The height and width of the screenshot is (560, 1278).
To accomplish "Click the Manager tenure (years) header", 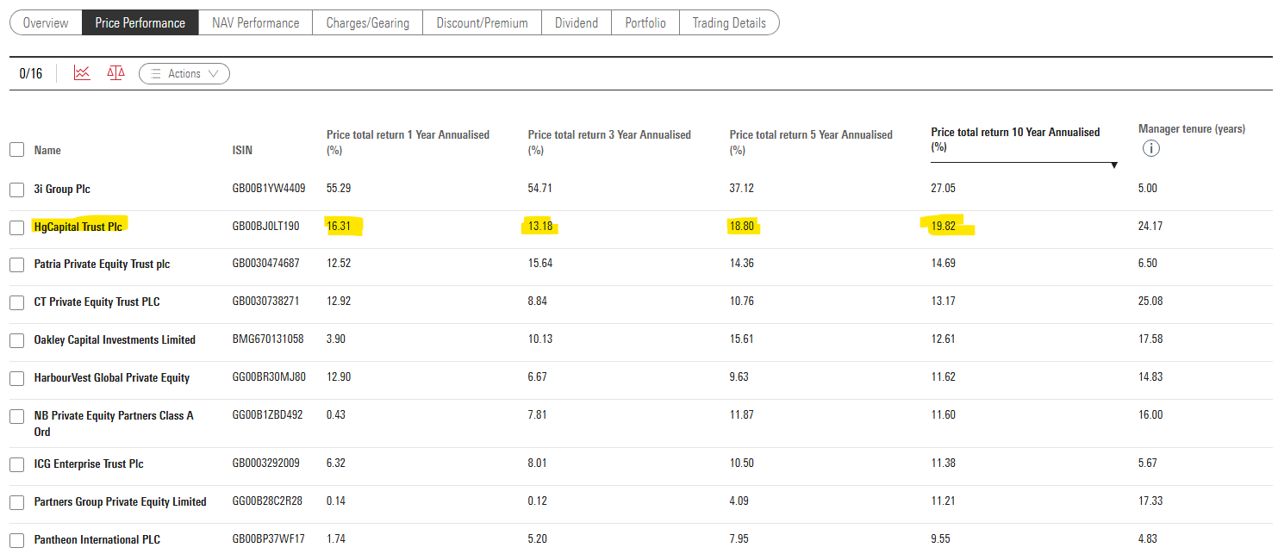I will click(1192, 129).
